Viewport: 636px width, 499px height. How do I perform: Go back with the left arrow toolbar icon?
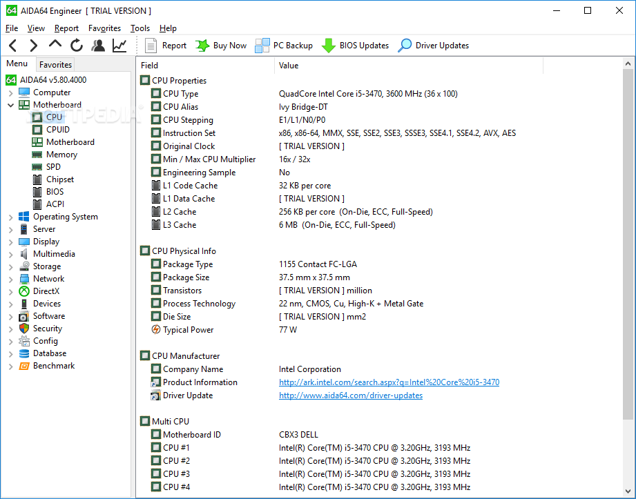[13, 46]
